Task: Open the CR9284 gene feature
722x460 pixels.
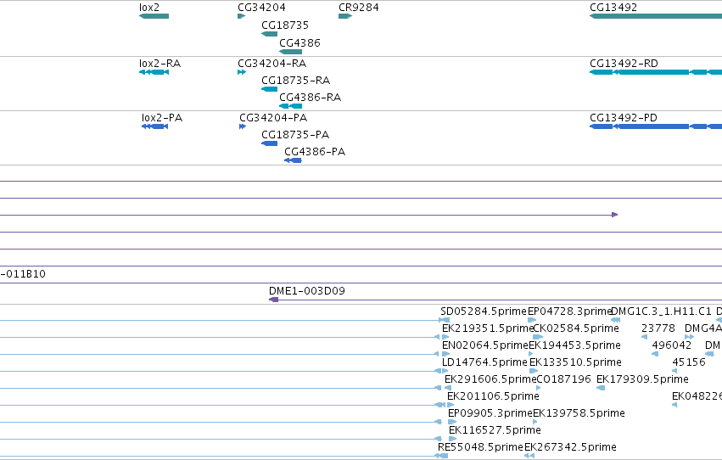Action: [345, 16]
